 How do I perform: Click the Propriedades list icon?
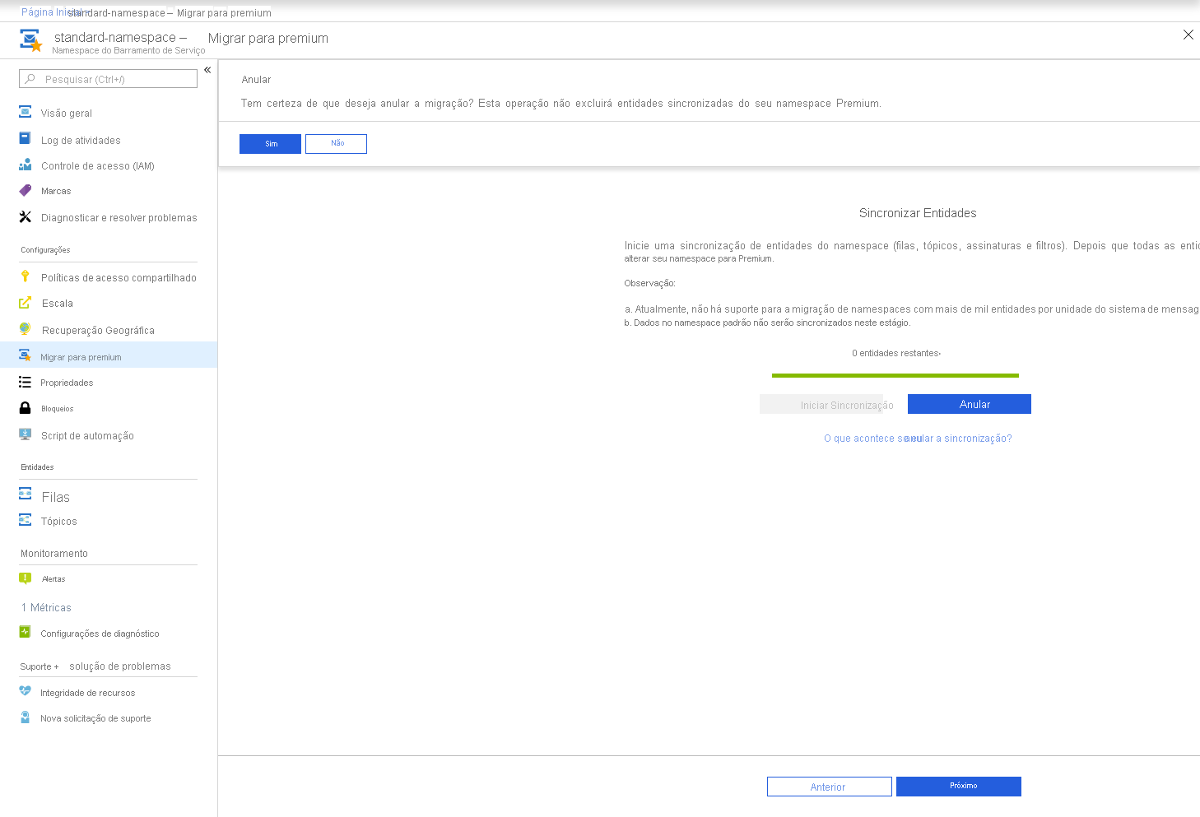coord(26,382)
